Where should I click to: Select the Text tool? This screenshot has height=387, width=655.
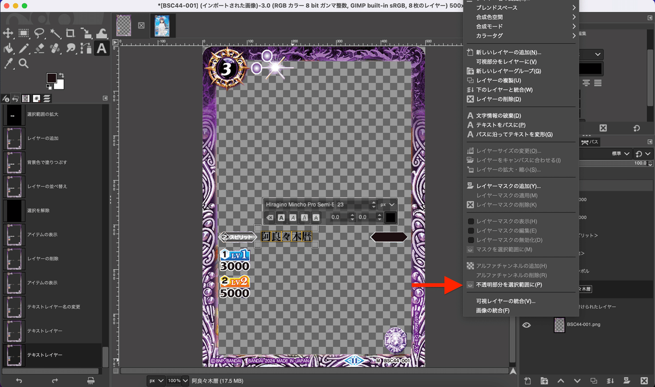(x=102, y=49)
